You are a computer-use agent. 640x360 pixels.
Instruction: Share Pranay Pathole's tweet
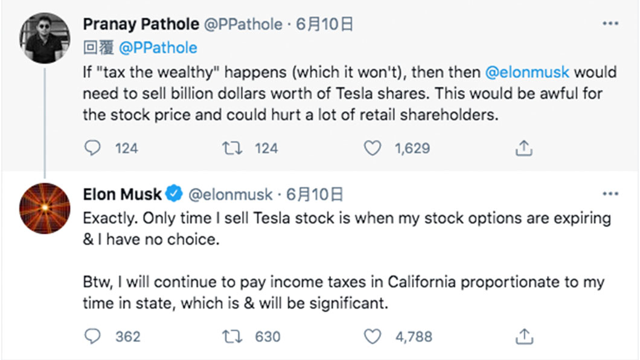tap(523, 148)
